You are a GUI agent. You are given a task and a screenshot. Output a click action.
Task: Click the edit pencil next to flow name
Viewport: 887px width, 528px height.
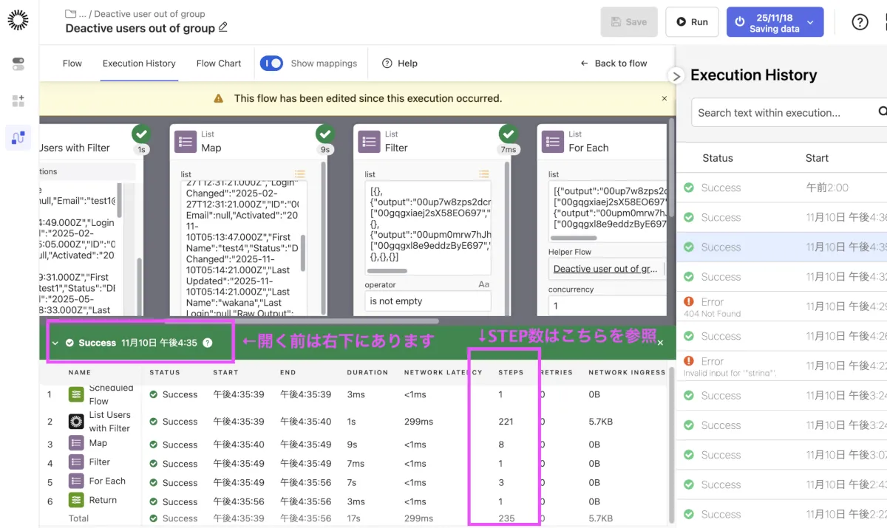click(x=223, y=27)
